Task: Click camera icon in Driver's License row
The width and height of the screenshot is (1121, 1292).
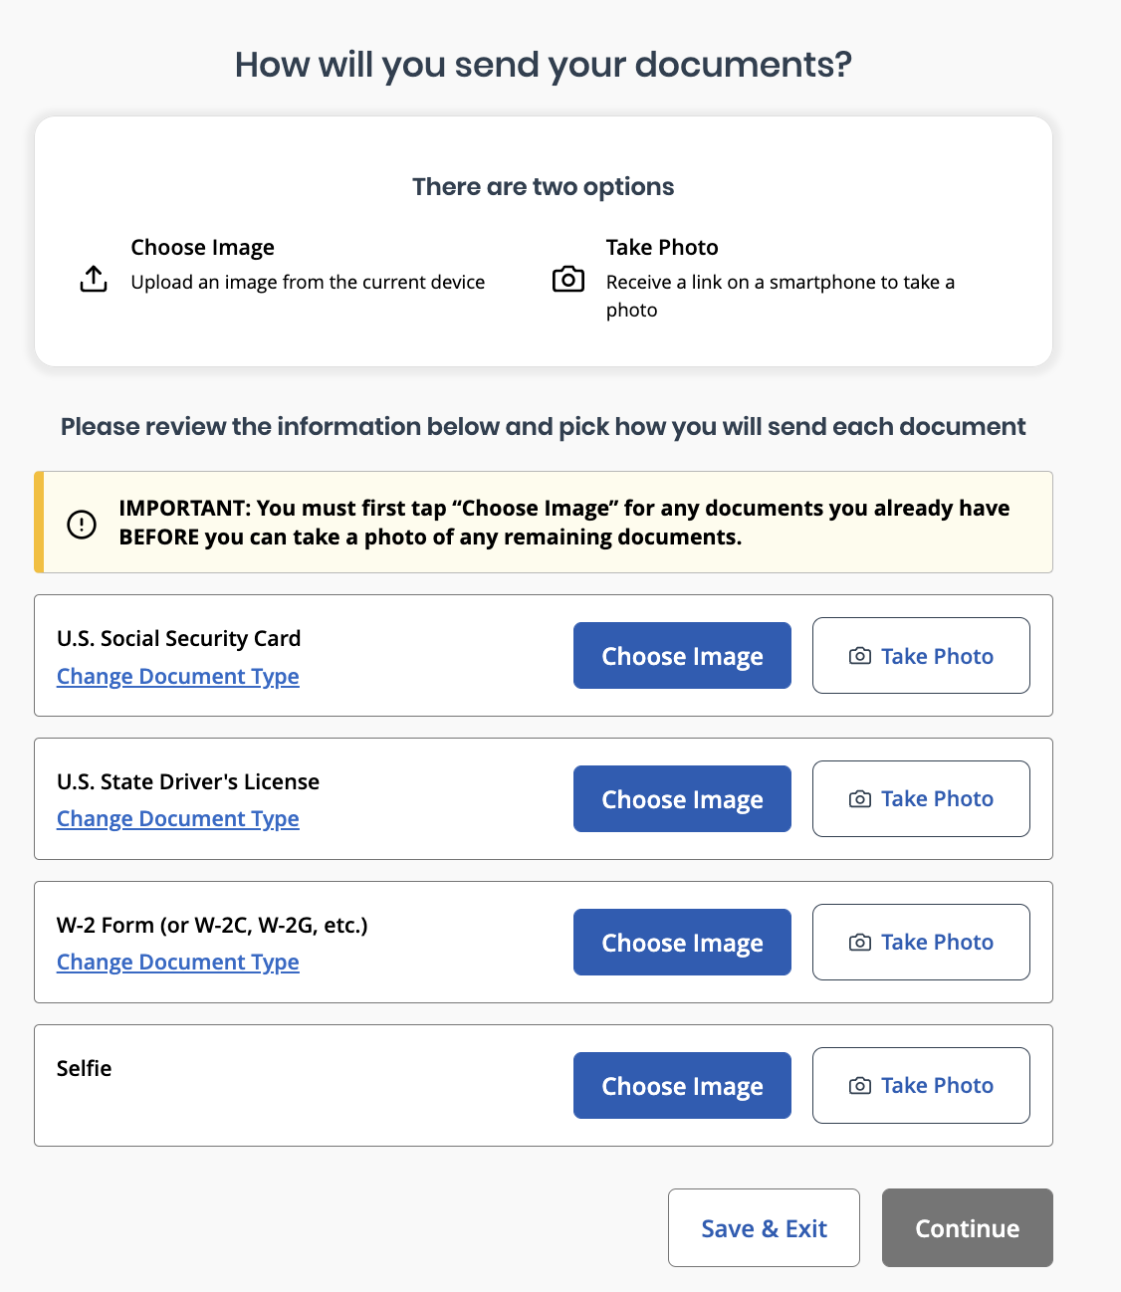Action: pyautogui.click(x=860, y=799)
